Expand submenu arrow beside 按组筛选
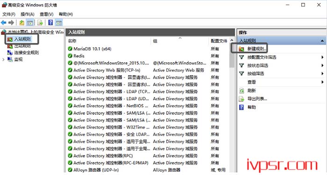 pyautogui.click(x=322, y=74)
